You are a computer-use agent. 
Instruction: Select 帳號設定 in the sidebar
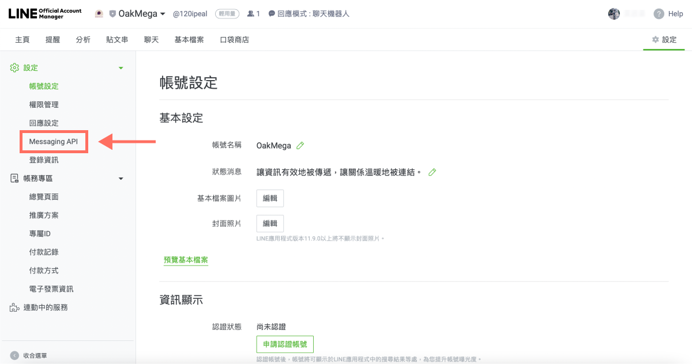[44, 86]
